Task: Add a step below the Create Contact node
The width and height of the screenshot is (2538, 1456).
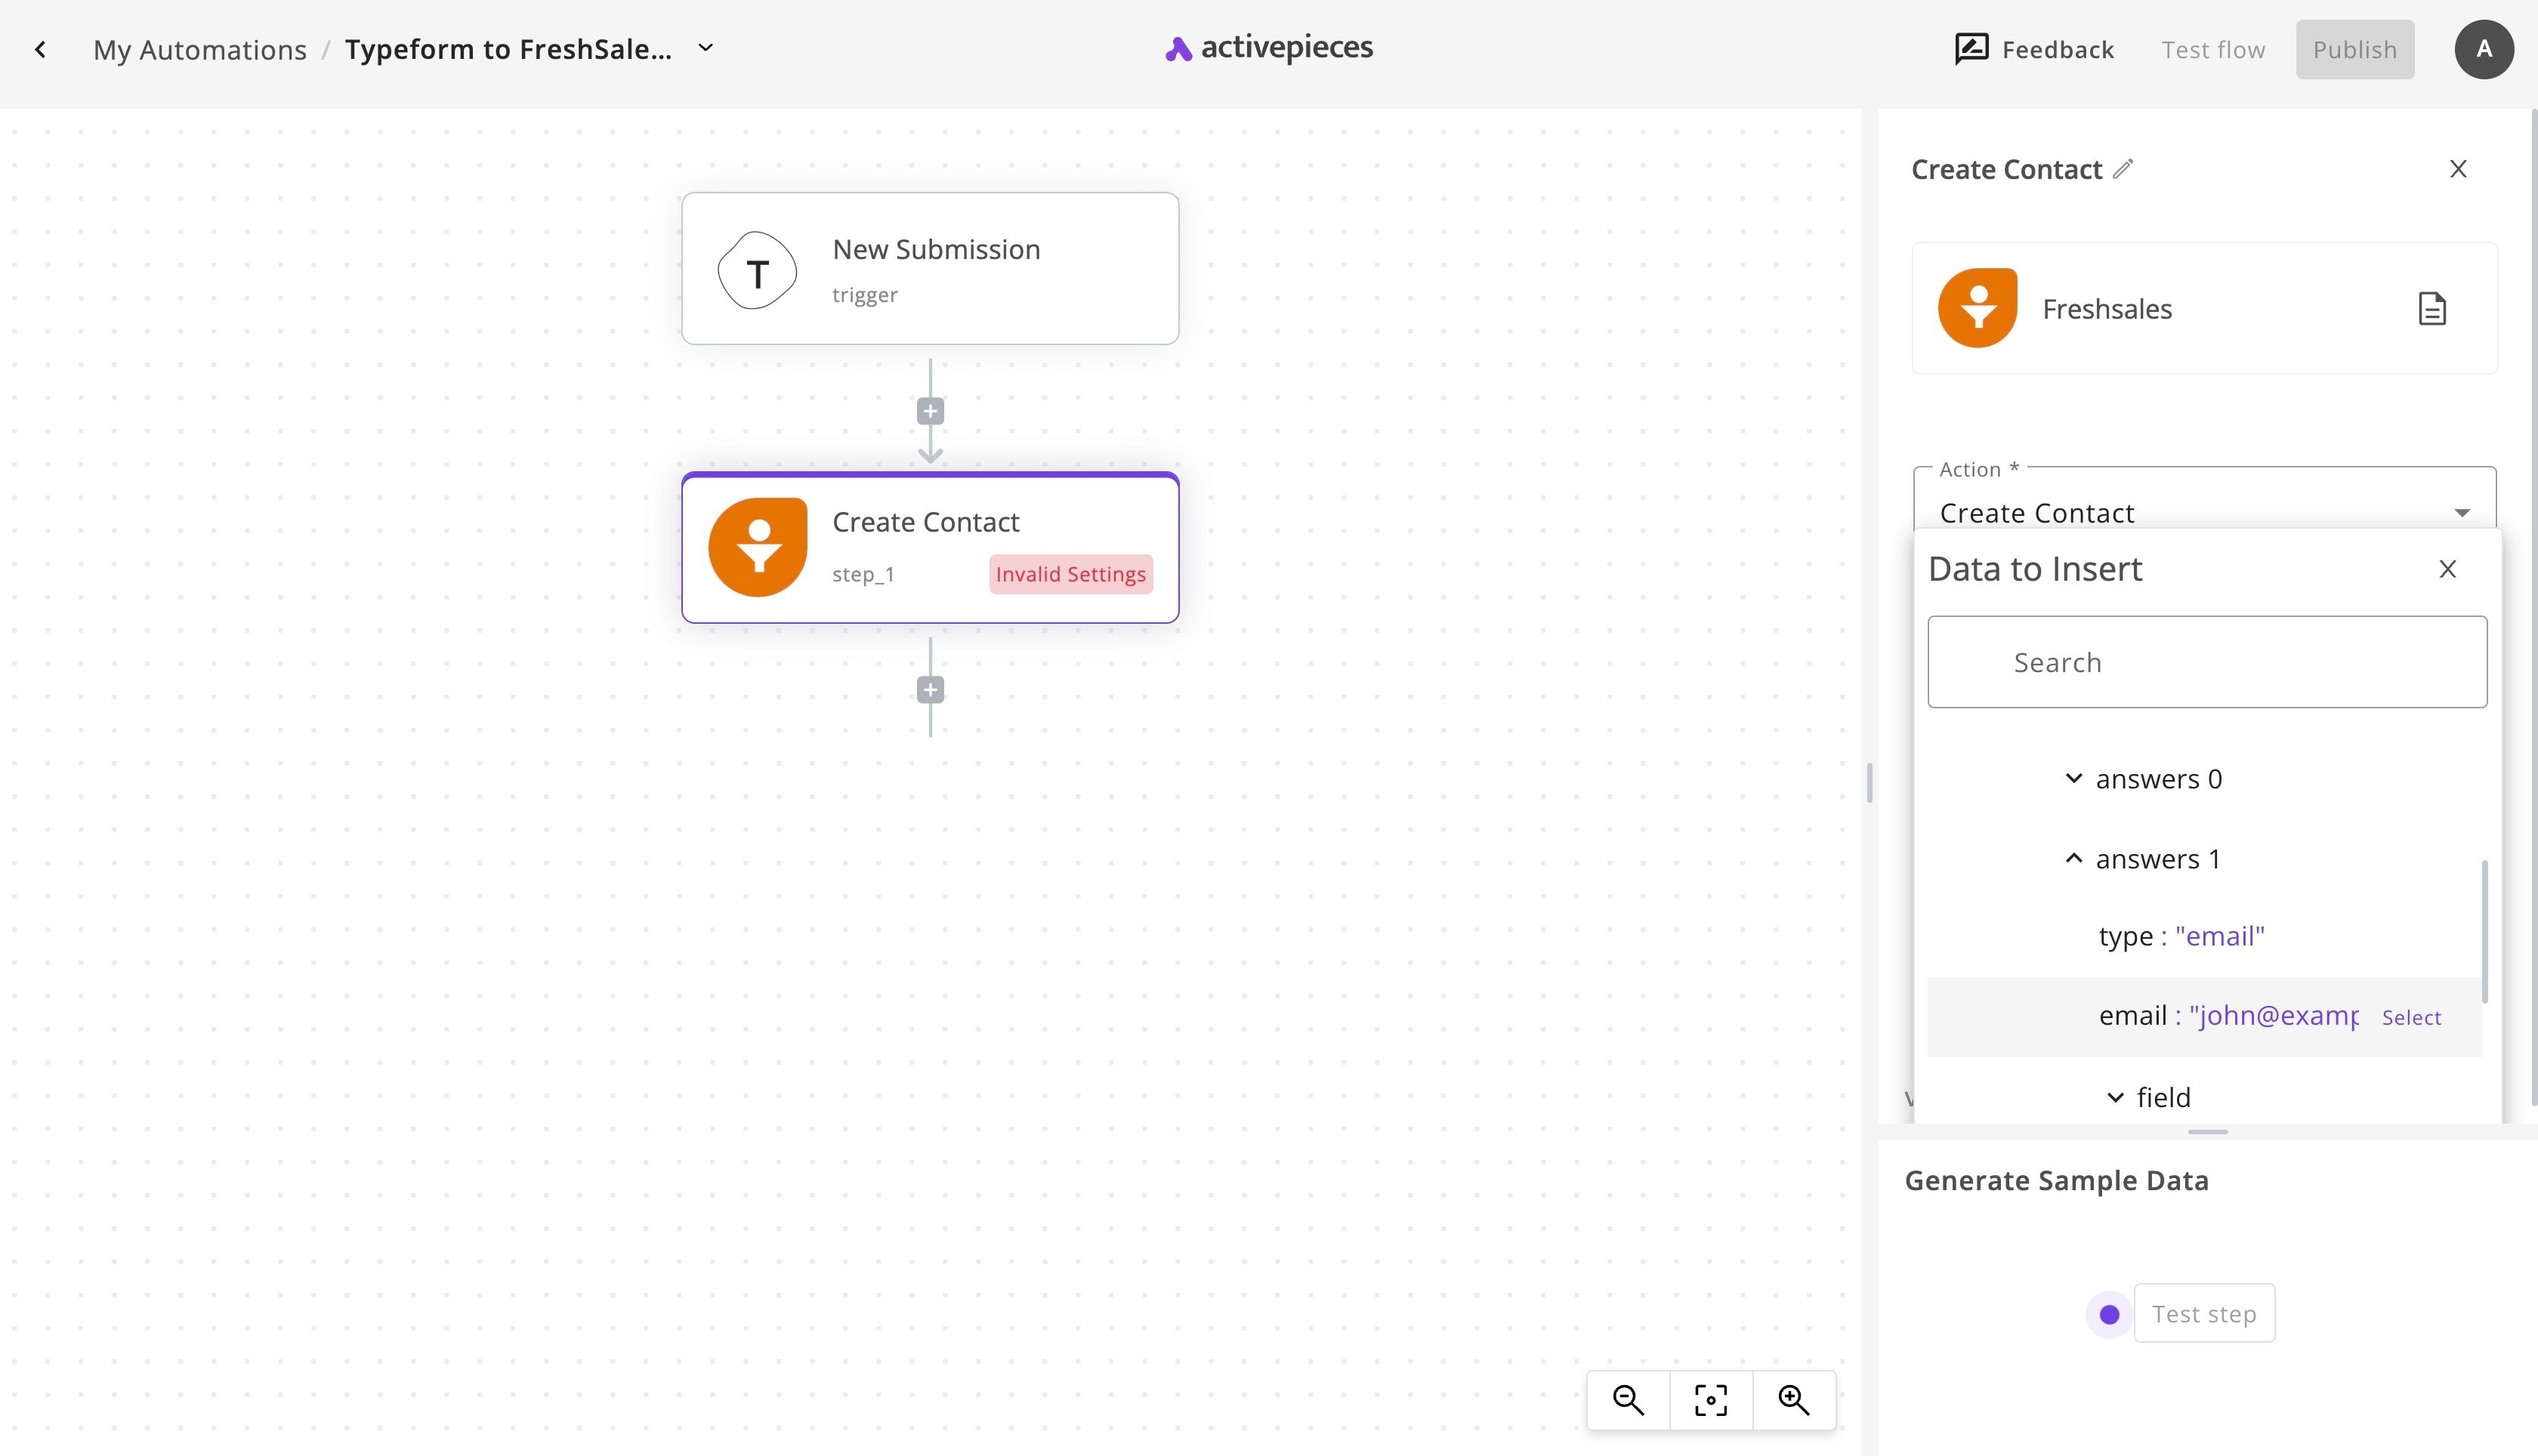Action: tap(930, 690)
